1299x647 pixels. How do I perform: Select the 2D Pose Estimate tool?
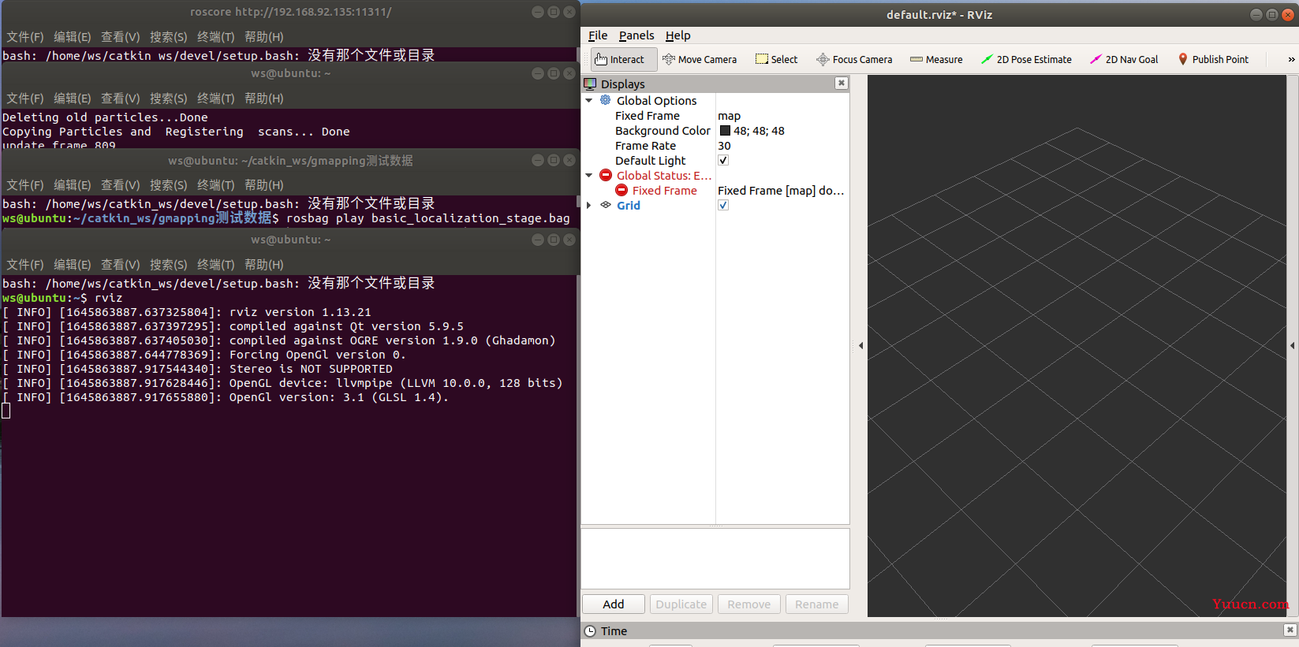tap(1026, 59)
